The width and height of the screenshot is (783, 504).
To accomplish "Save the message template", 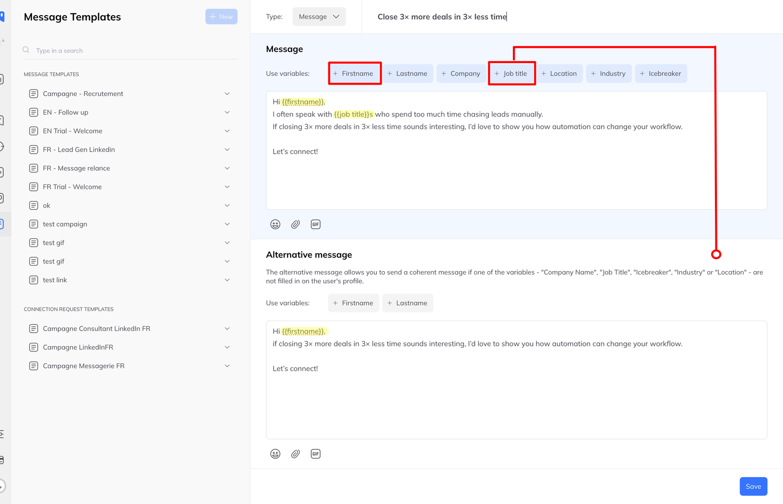I will pyautogui.click(x=753, y=486).
